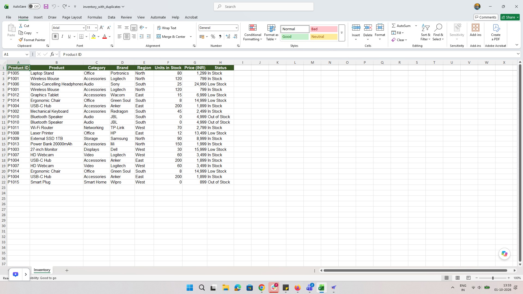Open the Data ribbon tab
This screenshot has height=294, width=523.
point(111,17)
